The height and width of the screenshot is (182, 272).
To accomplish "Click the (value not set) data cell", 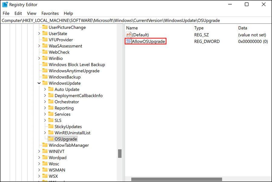I will (252, 35).
